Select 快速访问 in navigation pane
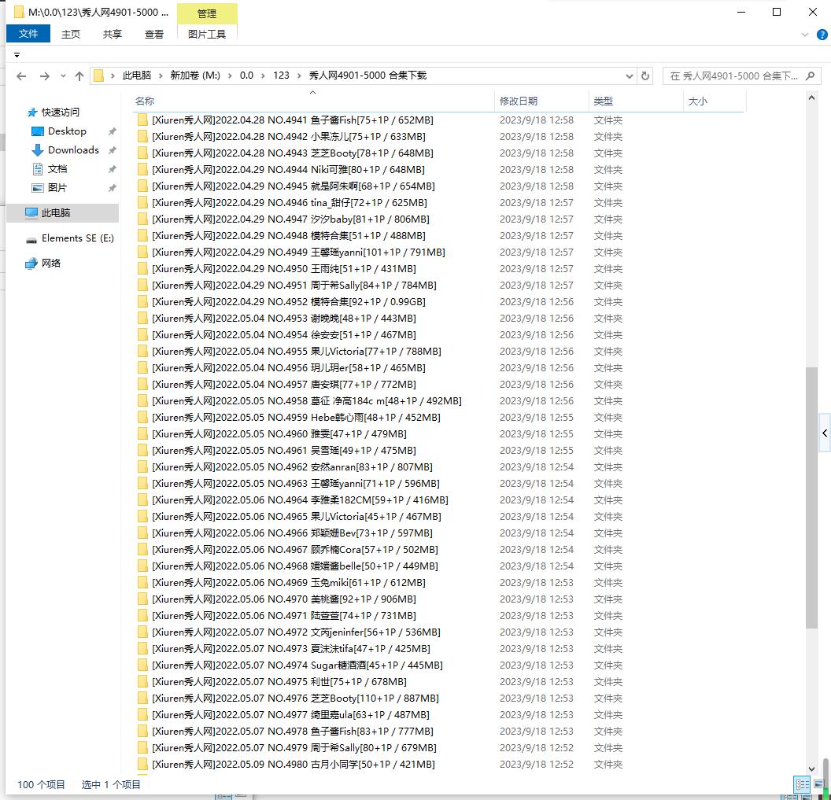 click(x=61, y=112)
